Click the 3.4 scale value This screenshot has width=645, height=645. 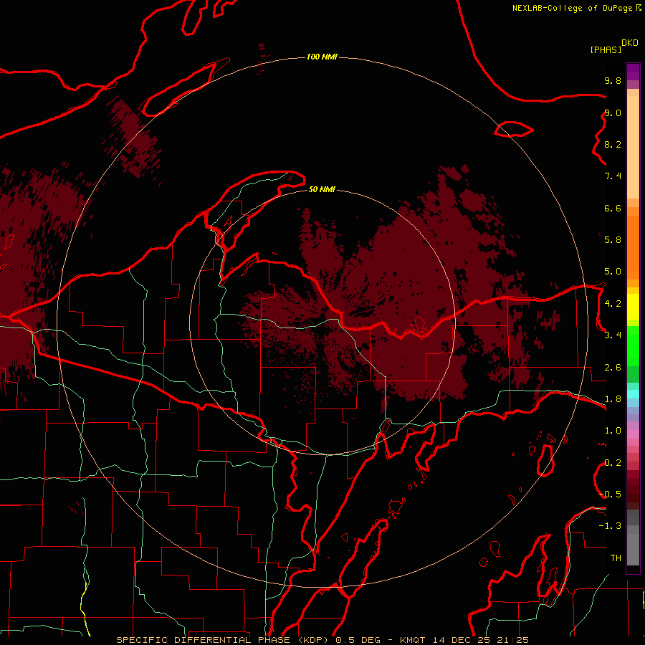613,335
